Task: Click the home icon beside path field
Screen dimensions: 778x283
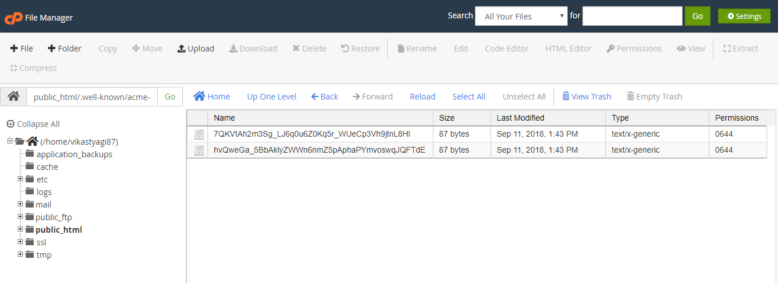Action: [x=13, y=97]
